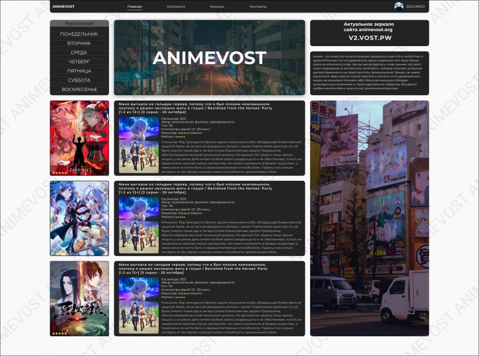Viewport: 479px width, 356px height.
Task: Open the poster with Chinese calligraphy title
Action: click(x=80, y=299)
